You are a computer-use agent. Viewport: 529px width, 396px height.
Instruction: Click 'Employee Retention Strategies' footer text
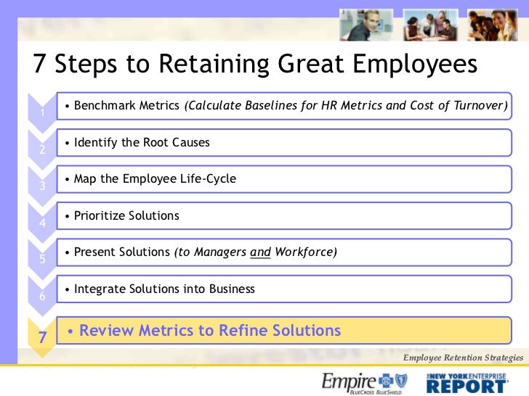pyautogui.click(x=463, y=358)
